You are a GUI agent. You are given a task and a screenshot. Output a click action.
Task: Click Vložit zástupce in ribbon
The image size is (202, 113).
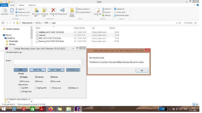click(22, 16)
